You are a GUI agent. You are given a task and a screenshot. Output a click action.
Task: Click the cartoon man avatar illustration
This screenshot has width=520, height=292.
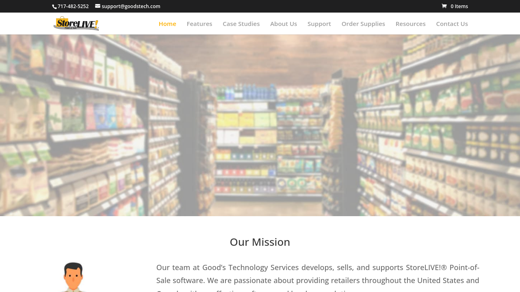(x=74, y=277)
